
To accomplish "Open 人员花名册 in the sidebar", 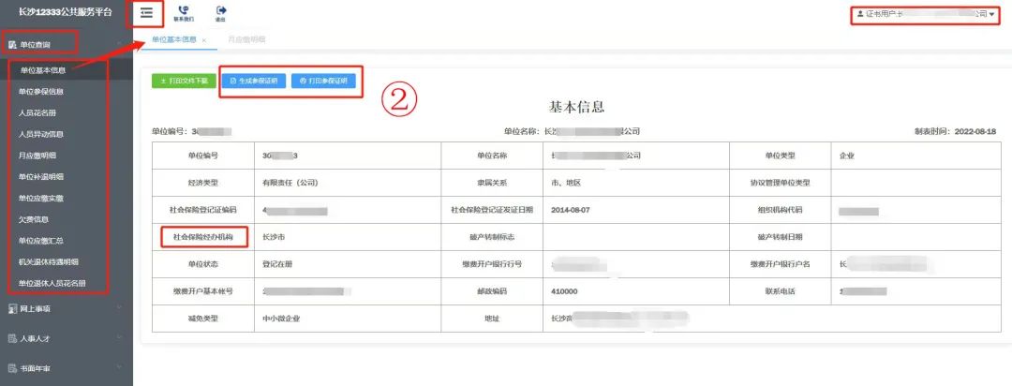I will (x=37, y=112).
